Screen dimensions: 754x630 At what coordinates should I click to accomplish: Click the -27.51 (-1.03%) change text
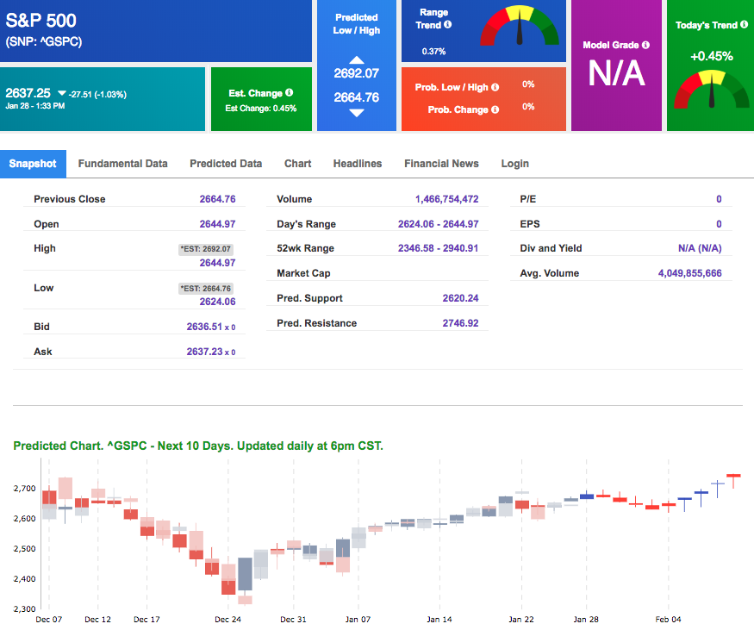coord(97,94)
